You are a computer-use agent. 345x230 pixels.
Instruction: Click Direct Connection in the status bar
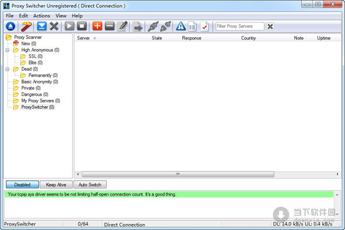click(125, 224)
